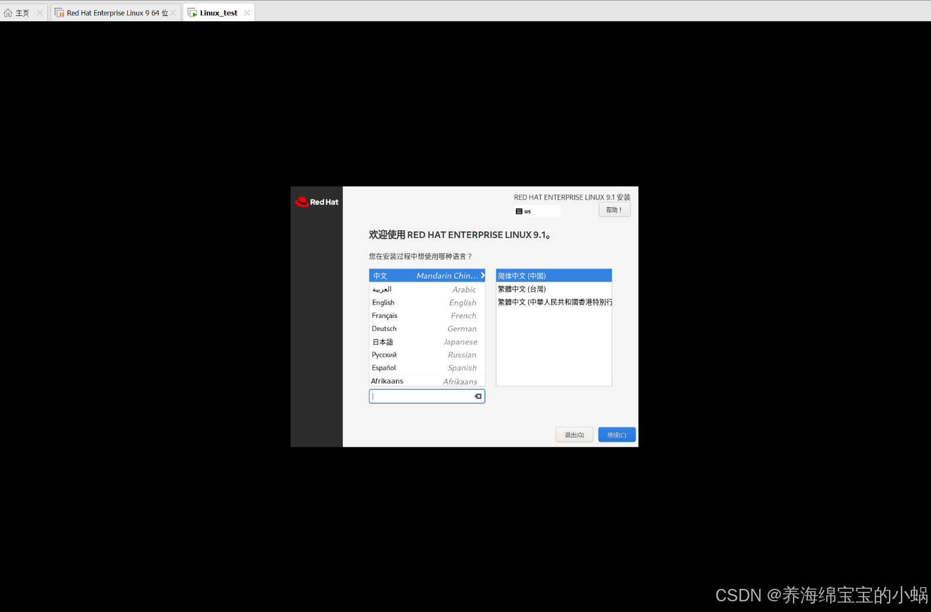Image resolution: width=931 pixels, height=612 pixels.
Task: Click the Red Hat Enterprise Linux tab icon
Action: point(59,13)
